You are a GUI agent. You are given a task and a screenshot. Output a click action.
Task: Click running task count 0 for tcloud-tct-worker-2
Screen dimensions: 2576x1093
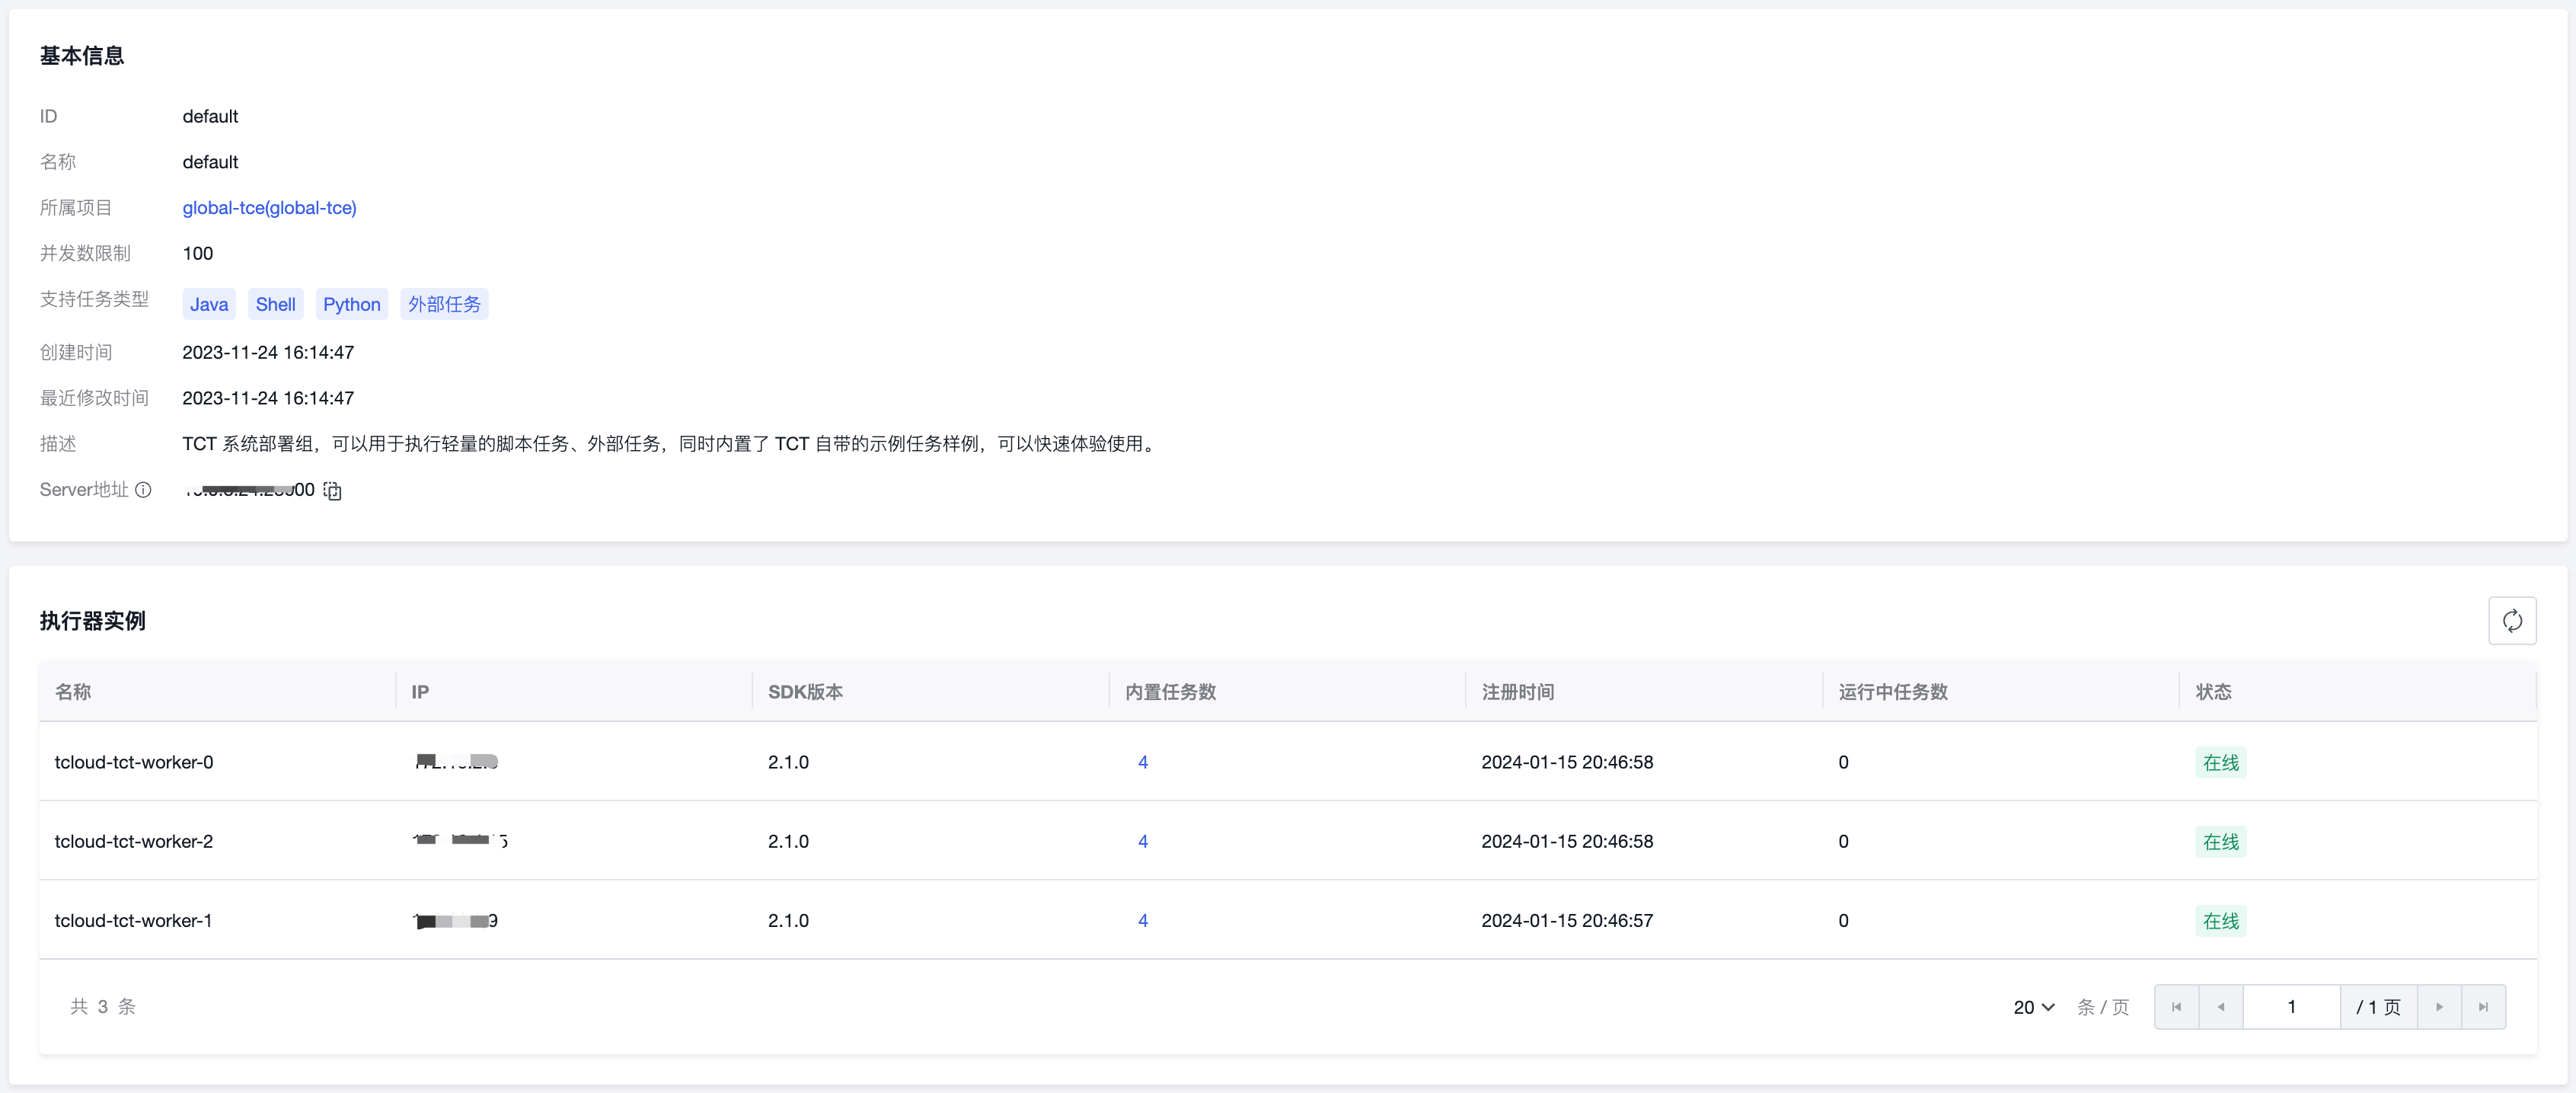1843,841
